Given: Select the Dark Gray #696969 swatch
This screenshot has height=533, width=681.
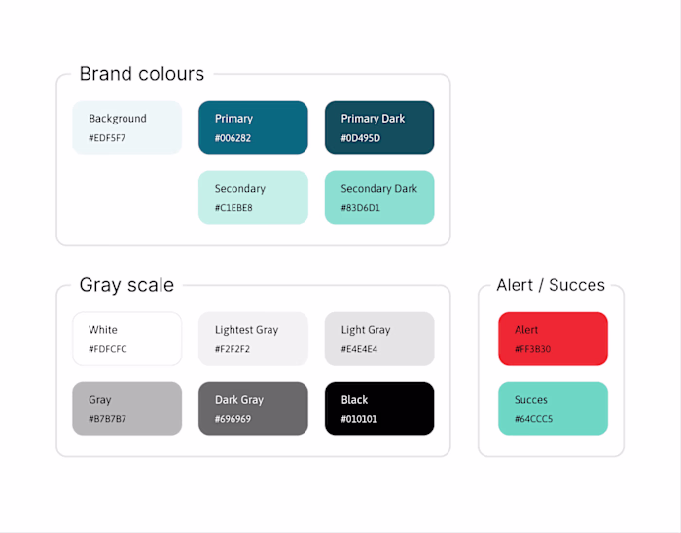Looking at the screenshot, I should [253, 409].
